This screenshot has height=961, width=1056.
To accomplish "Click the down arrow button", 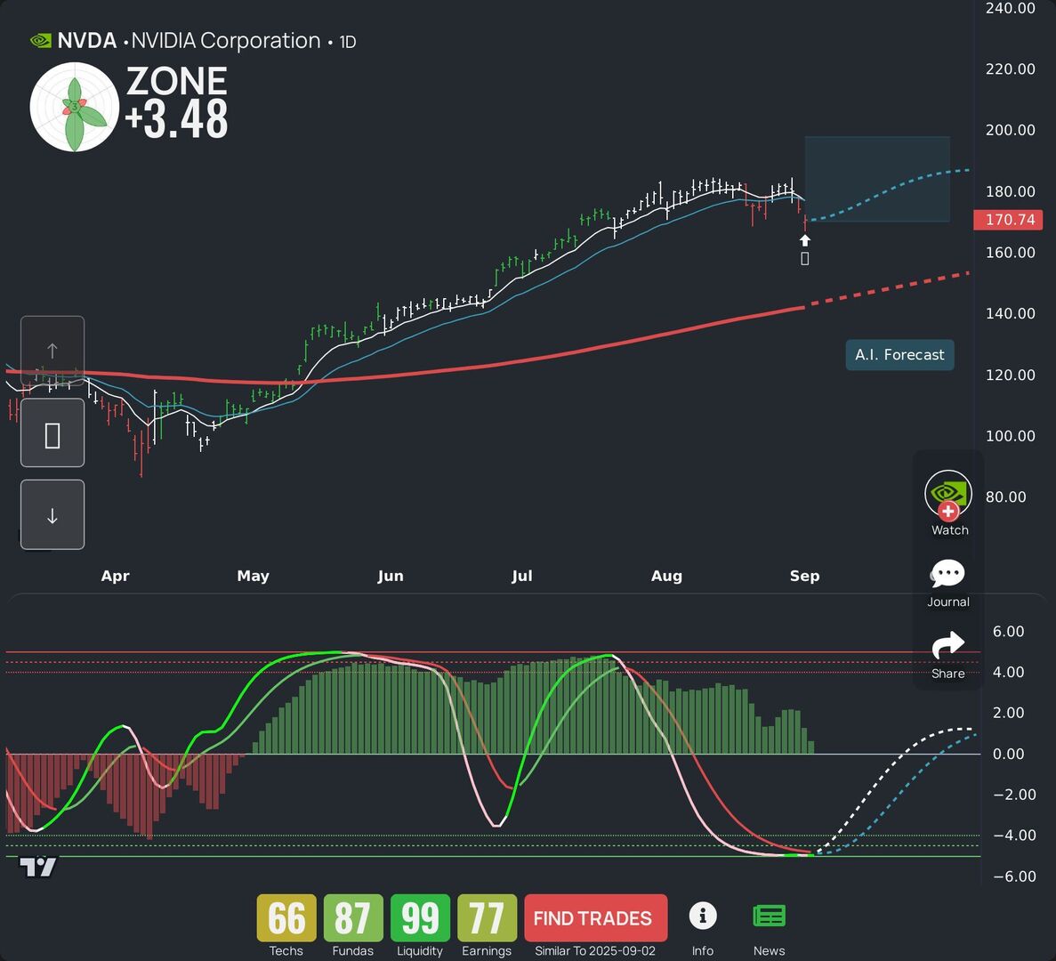I will coord(52,514).
